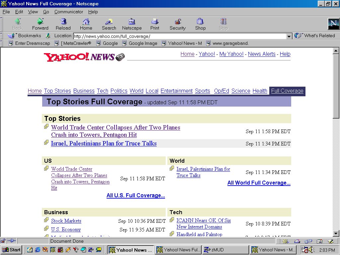Screen dimensions: 340x255
Task: Launch Internet Explorer from Quick Launch
Action: point(38,250)
